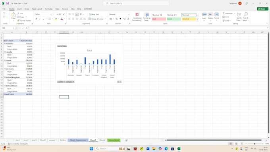The width and height of the screenshot is (270, 152).
Task: Click the Increase Decimal icon
Action: 124,19
